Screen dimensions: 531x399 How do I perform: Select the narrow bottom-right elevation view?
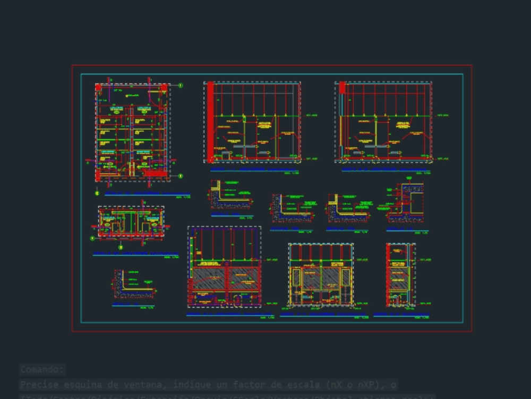401,275
